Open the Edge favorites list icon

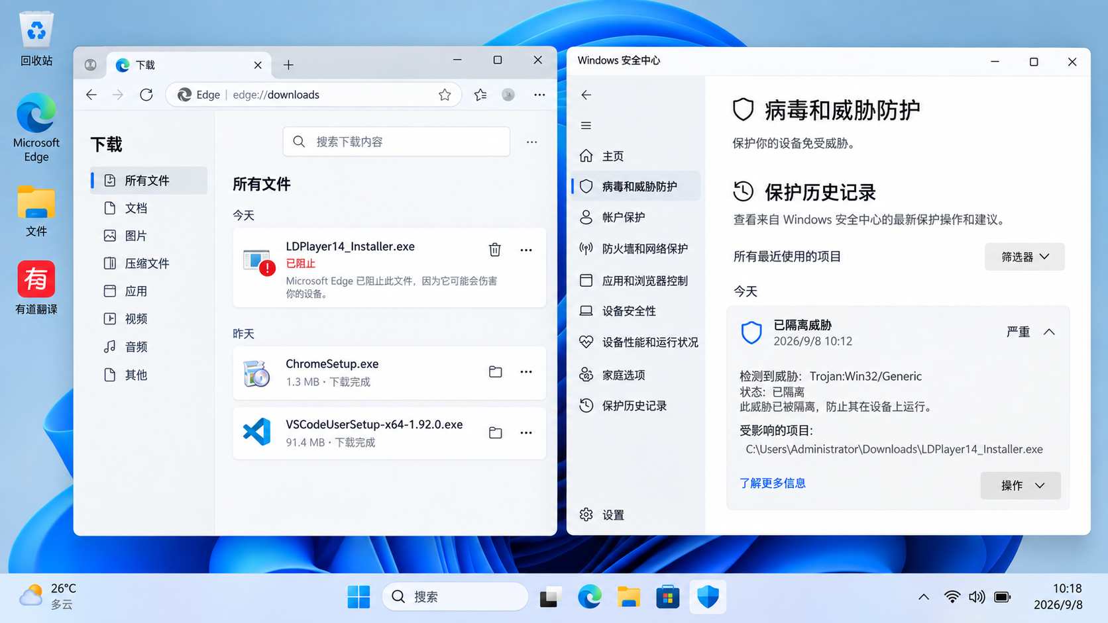[x=480, y=95]
